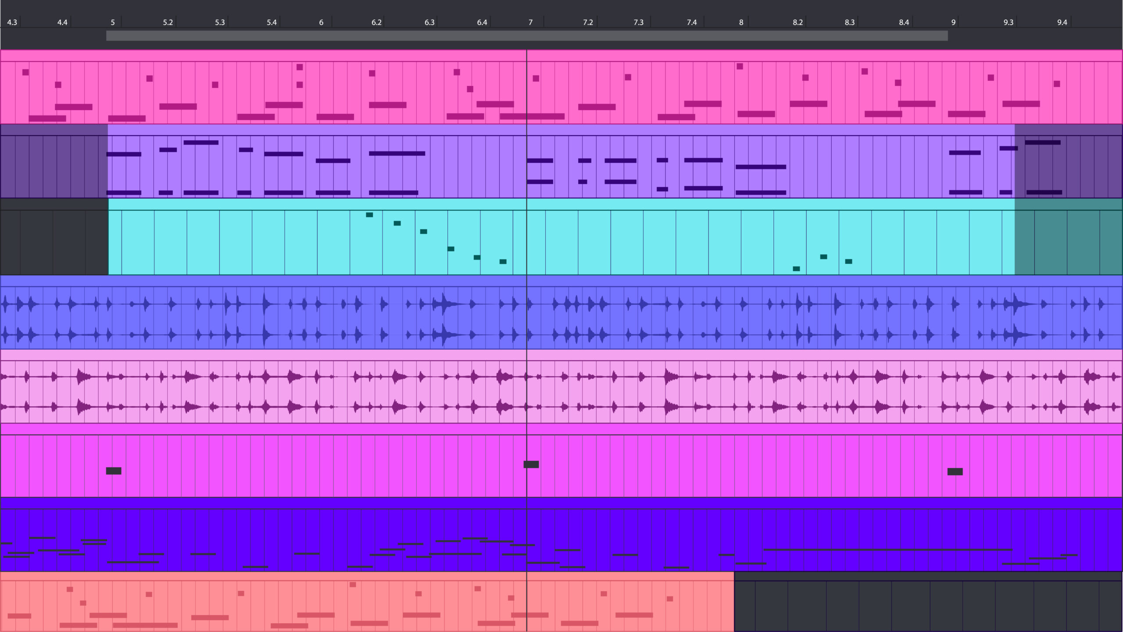Click the playhead line at bar 7
The image size is (1123, 632).
click(x=527, y=307)
